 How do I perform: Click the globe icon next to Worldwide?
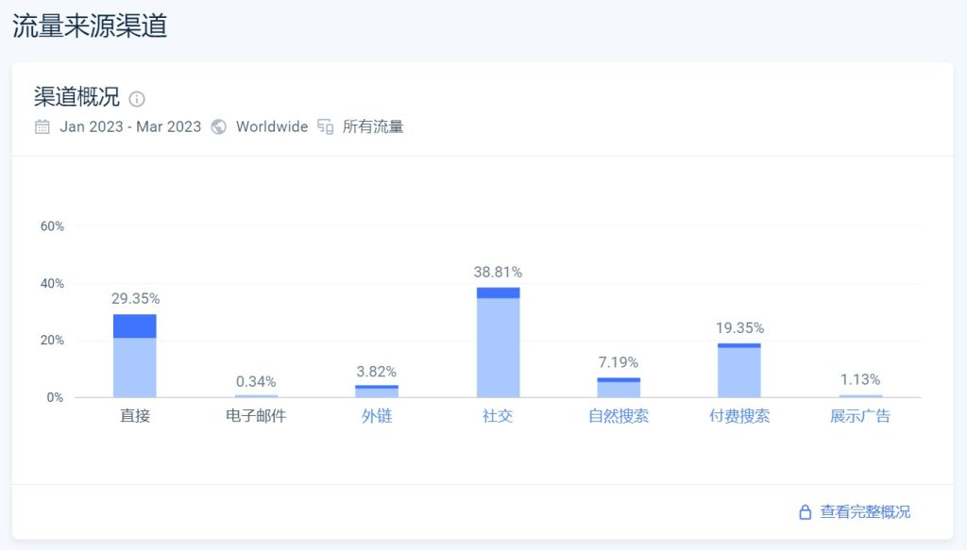(x=218, y=126)
